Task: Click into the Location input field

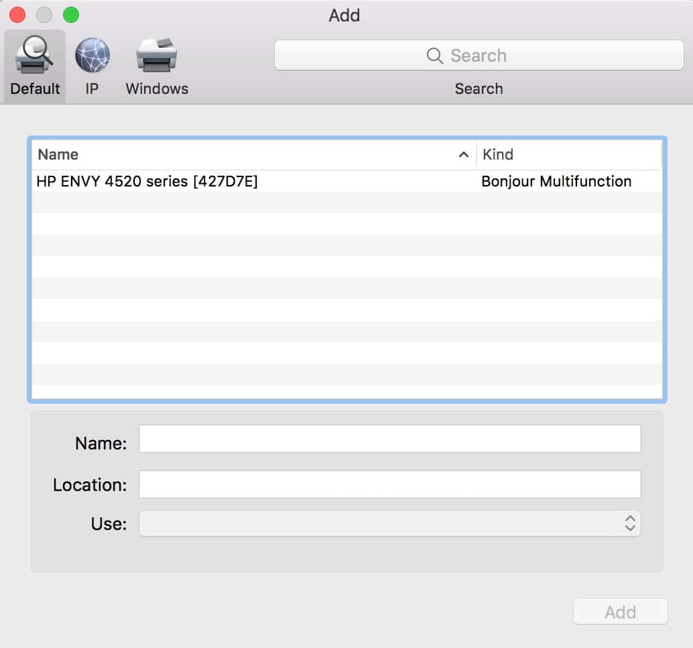Action: 389,484
